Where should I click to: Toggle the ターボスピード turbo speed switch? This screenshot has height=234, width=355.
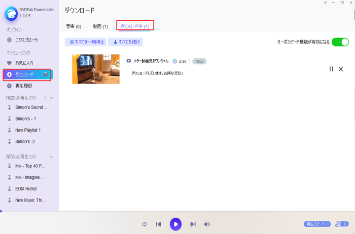point(340,42)
